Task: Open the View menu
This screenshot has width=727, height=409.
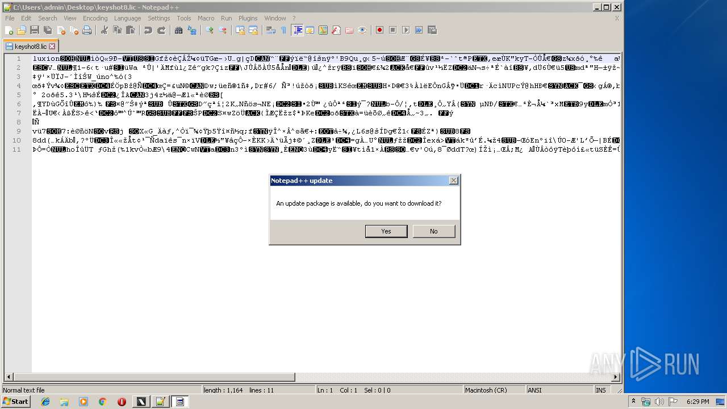Action: tap(70, 18)
